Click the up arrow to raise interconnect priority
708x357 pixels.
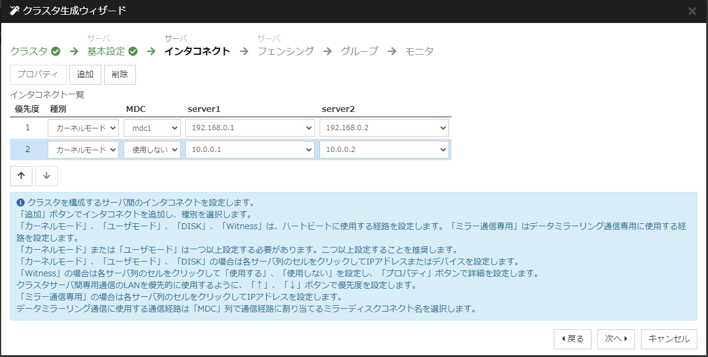click(x=21, y=176)
